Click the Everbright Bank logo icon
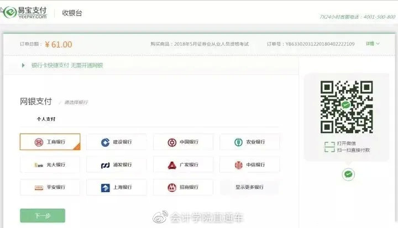 click(x=39, y=165)
